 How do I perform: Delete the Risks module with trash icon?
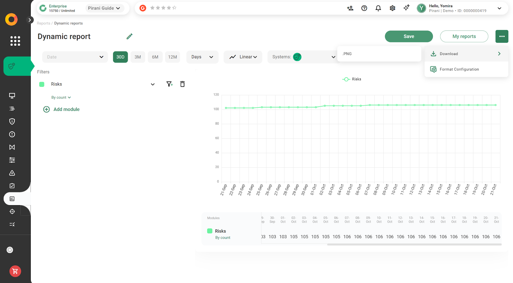click(182, 84)
